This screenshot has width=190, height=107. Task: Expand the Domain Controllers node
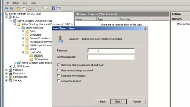pyautogui.click(x=23, y=38)
